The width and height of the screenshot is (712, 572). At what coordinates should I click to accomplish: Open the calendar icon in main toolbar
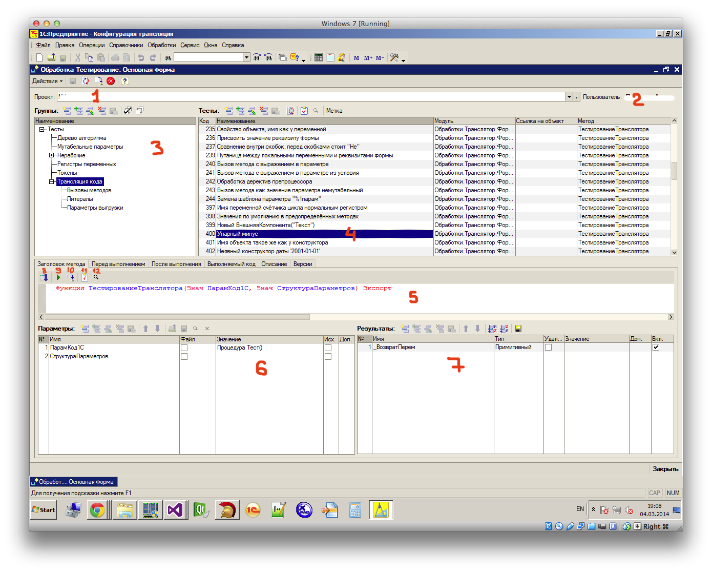coord(330,57)
